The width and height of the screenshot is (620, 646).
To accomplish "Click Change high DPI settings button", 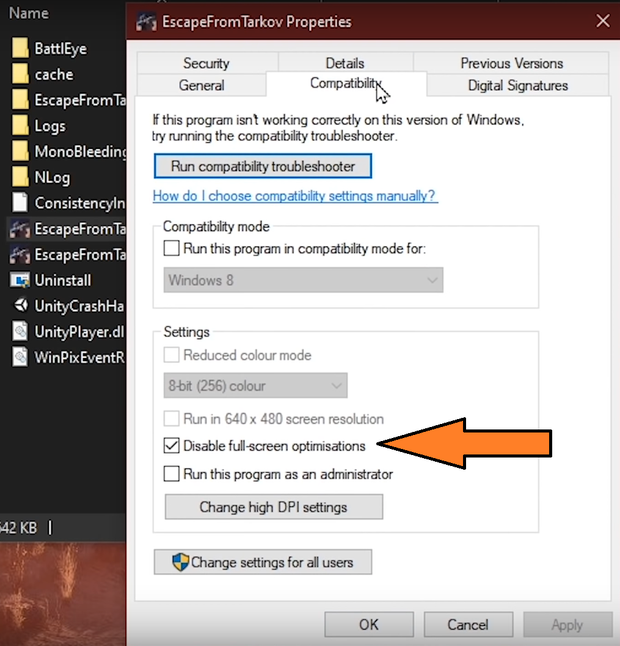I will point(274,507).
